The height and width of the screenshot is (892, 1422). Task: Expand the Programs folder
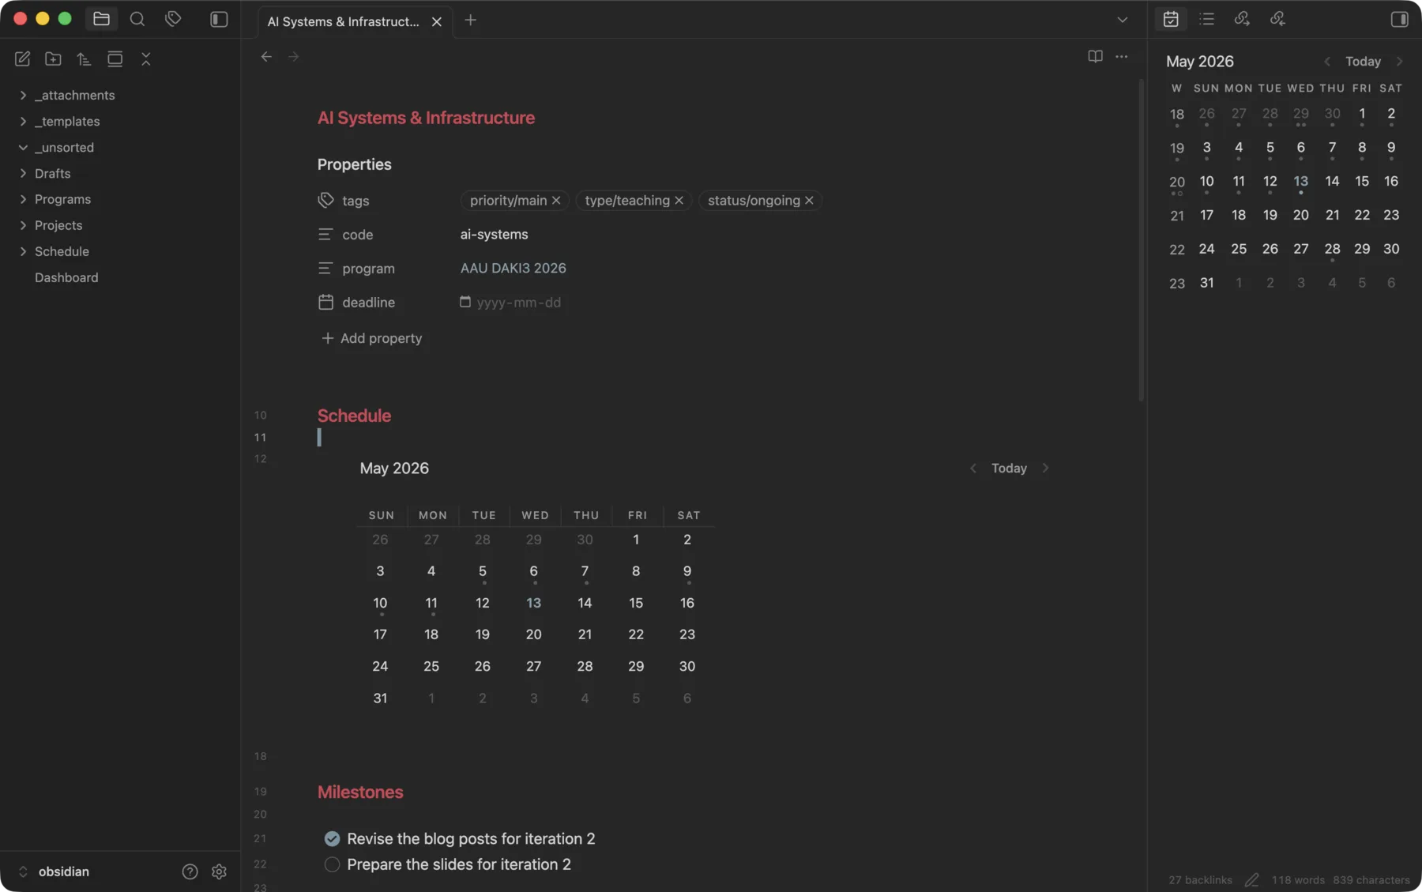coord(23,200)
